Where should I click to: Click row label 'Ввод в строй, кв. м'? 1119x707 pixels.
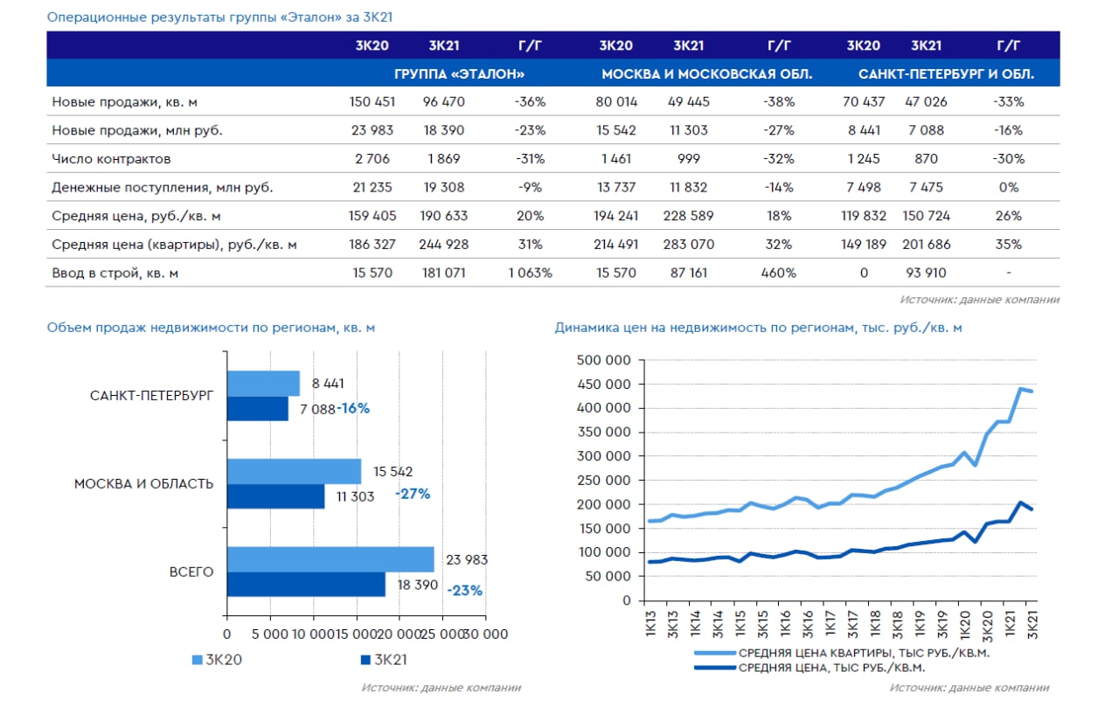coord(115,273)
